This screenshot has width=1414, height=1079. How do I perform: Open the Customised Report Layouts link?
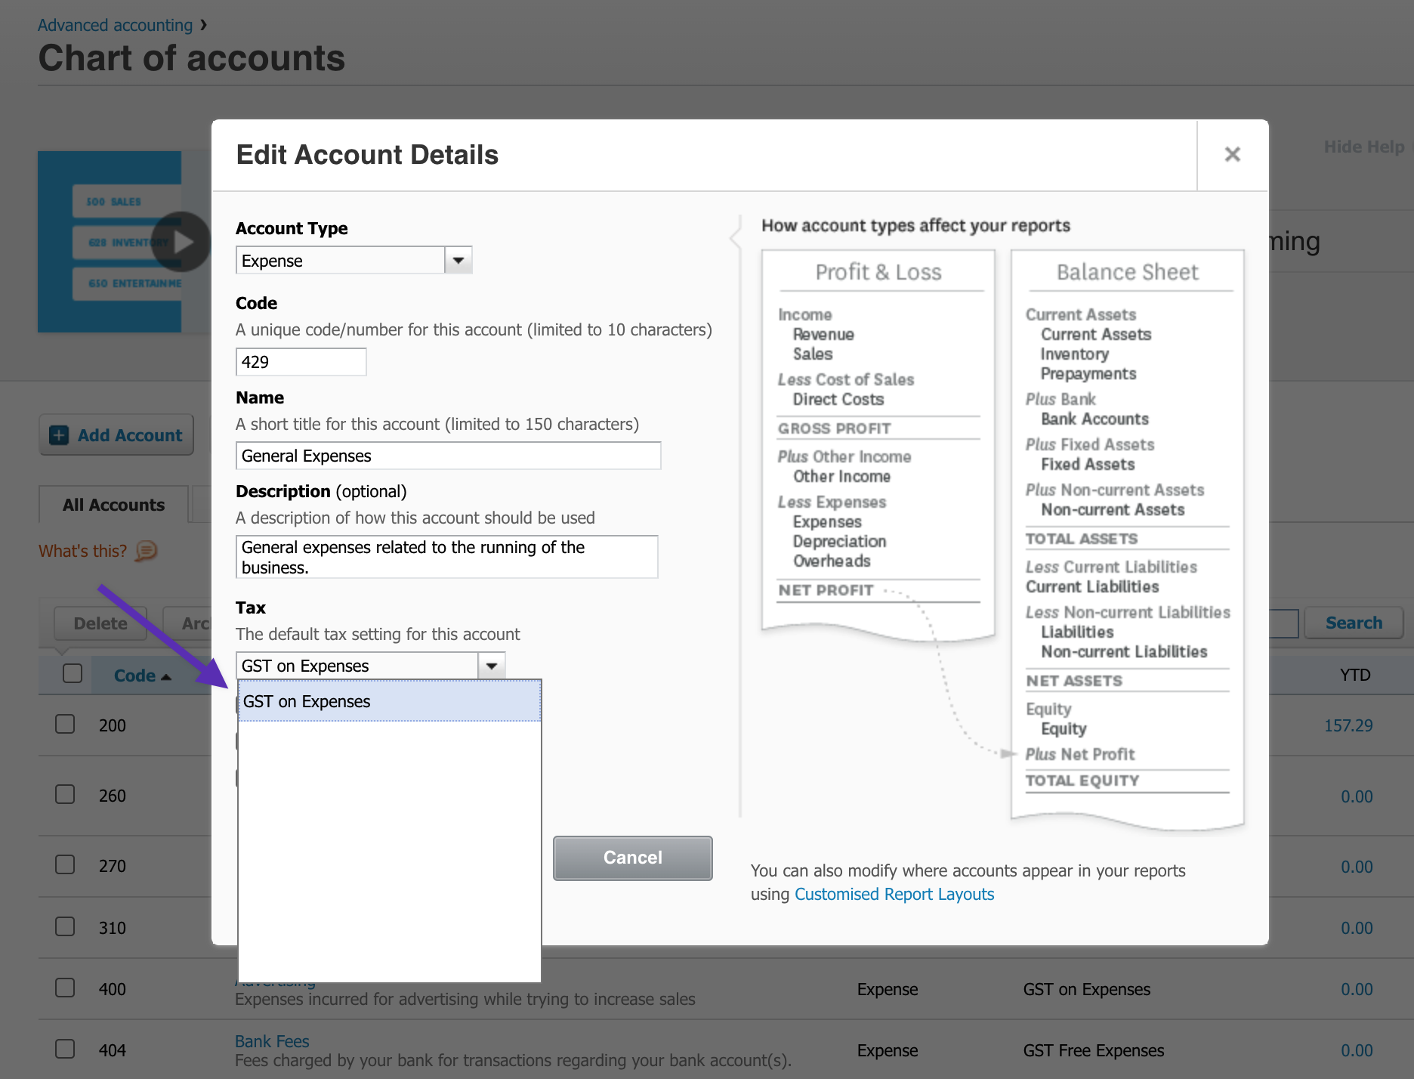click(894, 894)
